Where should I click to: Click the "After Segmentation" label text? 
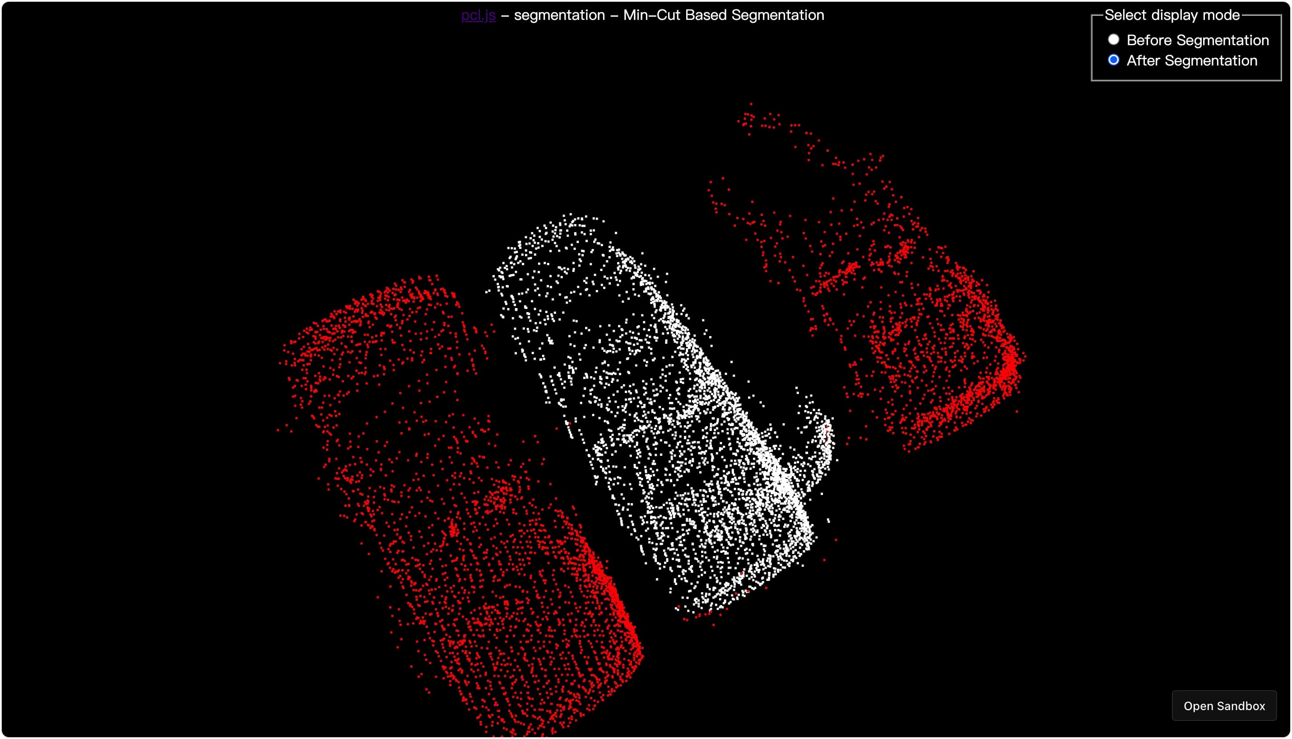pyautogui.click(x=1192, y=61)
